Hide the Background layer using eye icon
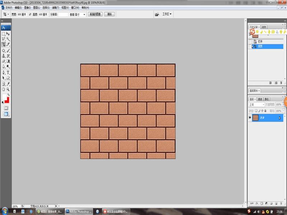 click(x=250, y=118)
